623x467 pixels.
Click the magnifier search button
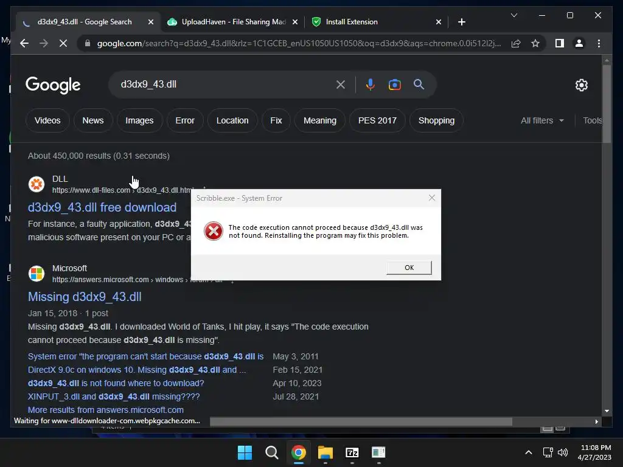tap(419, 84)
